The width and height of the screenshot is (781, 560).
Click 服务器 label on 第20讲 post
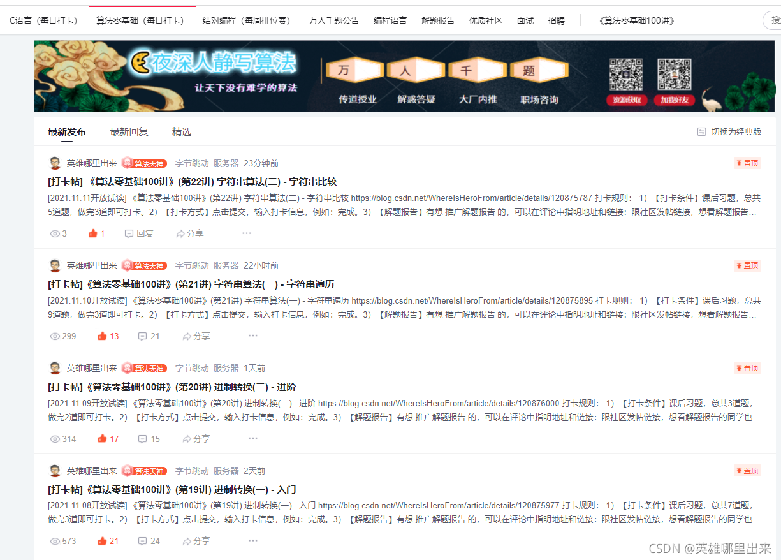pos(226,368)
